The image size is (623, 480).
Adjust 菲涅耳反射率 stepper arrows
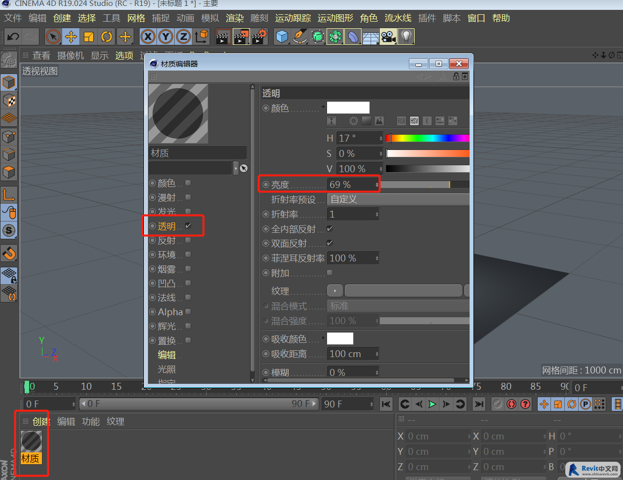(377, 258)
